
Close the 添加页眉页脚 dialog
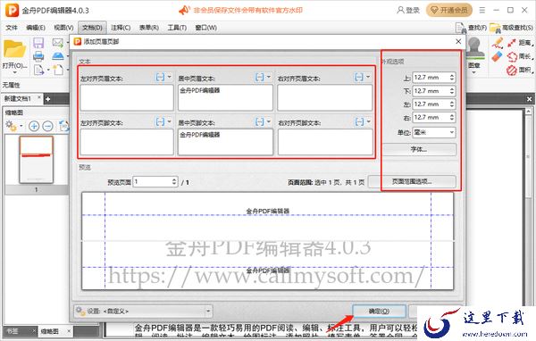(x=458, y=41)
